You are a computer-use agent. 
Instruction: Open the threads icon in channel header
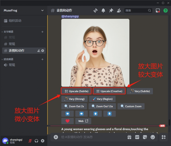pyautogui.click(x=95, y=11)
